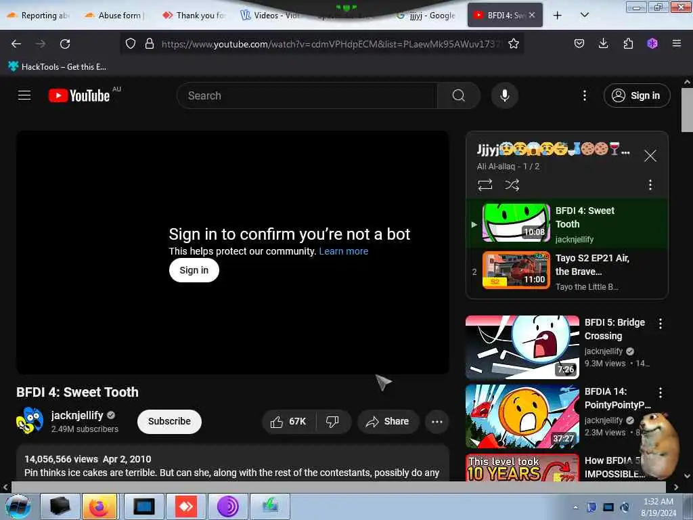This screenshot has height=520, width=693.
Task: Open the Firefox hamburger application menu
Action: (x=676, y=43)
